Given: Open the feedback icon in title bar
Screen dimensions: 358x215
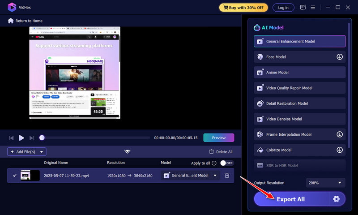Looking at the screenshot, I should [303, 8].
